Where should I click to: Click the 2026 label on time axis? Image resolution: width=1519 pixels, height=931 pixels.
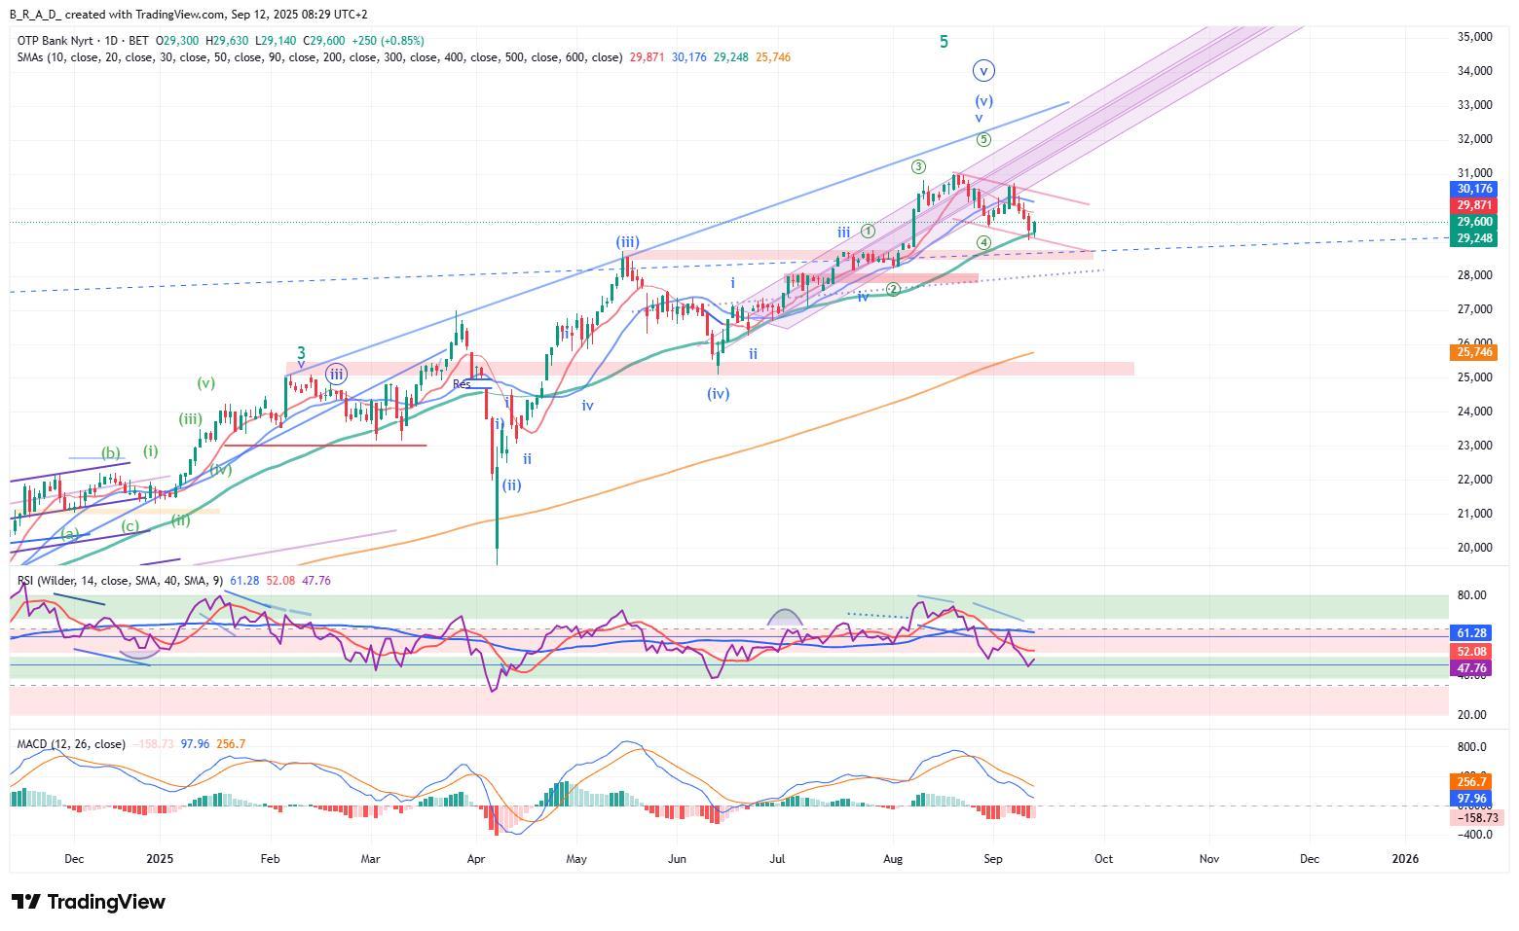pyautogui.click(x=1405, y=859)
